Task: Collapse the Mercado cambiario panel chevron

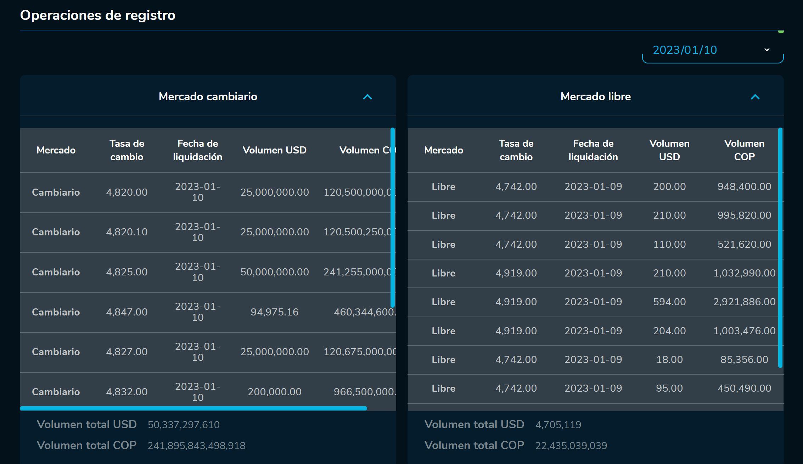Action: [367, 97]
